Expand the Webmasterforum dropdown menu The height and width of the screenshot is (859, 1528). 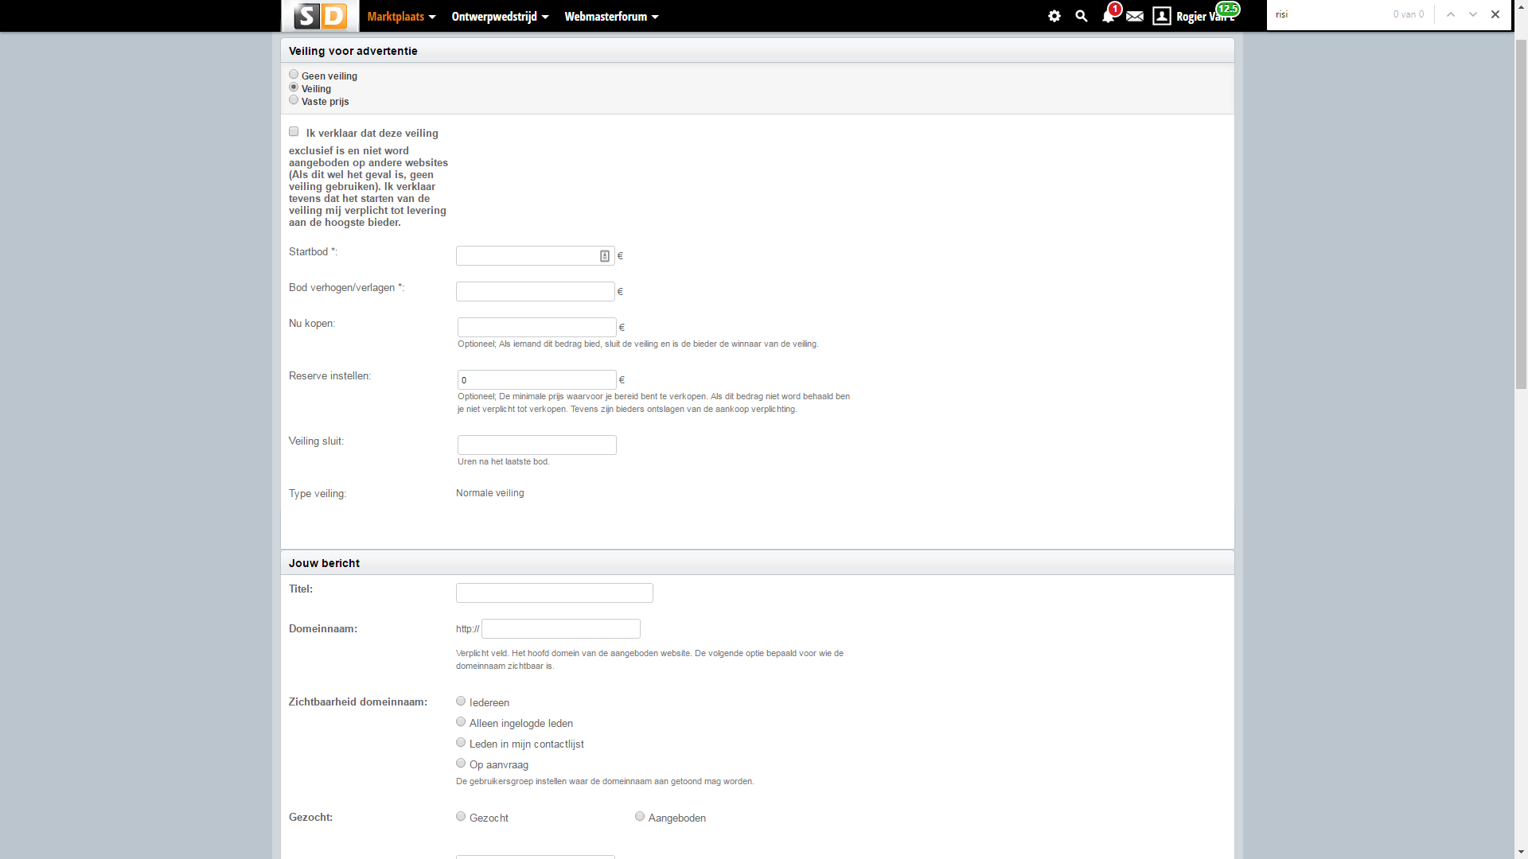pyautogui.click(x=611, y=17)
